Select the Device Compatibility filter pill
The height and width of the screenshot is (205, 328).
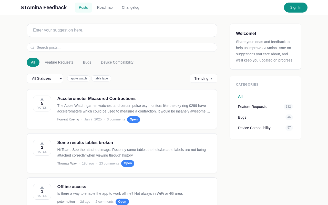[117, 62]
